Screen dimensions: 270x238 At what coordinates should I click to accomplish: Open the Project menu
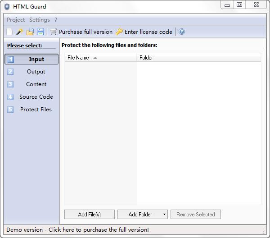[16, 20]
